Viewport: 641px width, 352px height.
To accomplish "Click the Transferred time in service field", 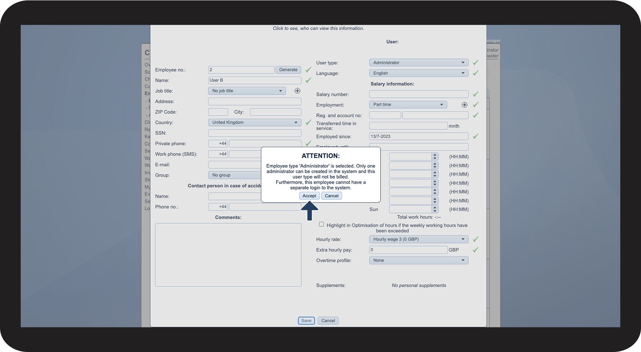I will (x=408, y=126).
